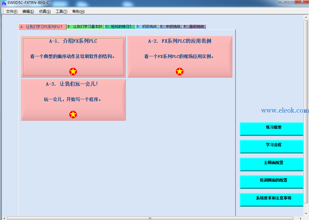This screenshot has height=220, width=309.
Task: Switch to tab E: 中级挑战
Action: pyautogui.click(x=170, y=27)
